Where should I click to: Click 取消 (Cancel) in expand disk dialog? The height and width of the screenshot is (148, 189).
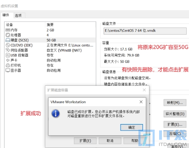pos(110,141)
